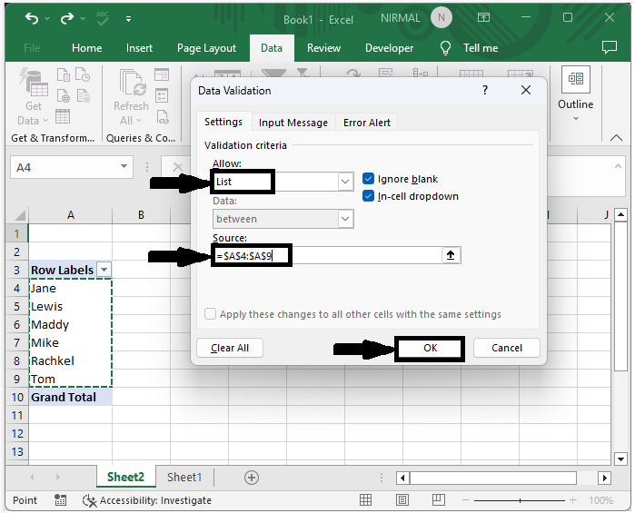
Task: Confirm the dialog with OK
Action: [x=430, y=348]
